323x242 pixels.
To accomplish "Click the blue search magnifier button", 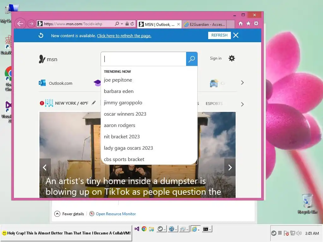I will (192, 59).
